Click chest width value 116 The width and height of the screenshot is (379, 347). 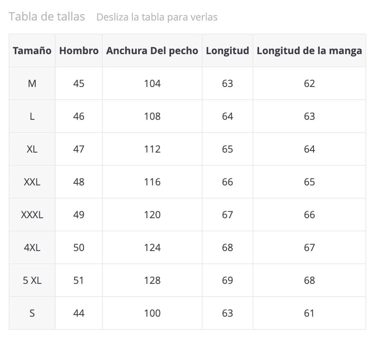tap(152, 182)
